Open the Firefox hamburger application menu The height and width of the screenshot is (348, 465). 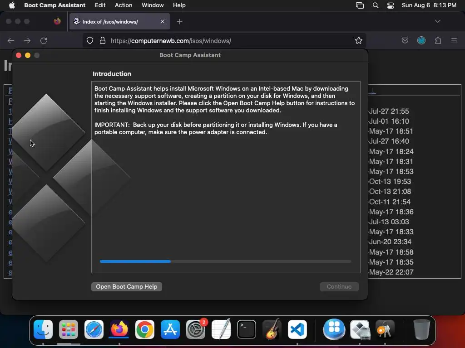tap(454, 40)
